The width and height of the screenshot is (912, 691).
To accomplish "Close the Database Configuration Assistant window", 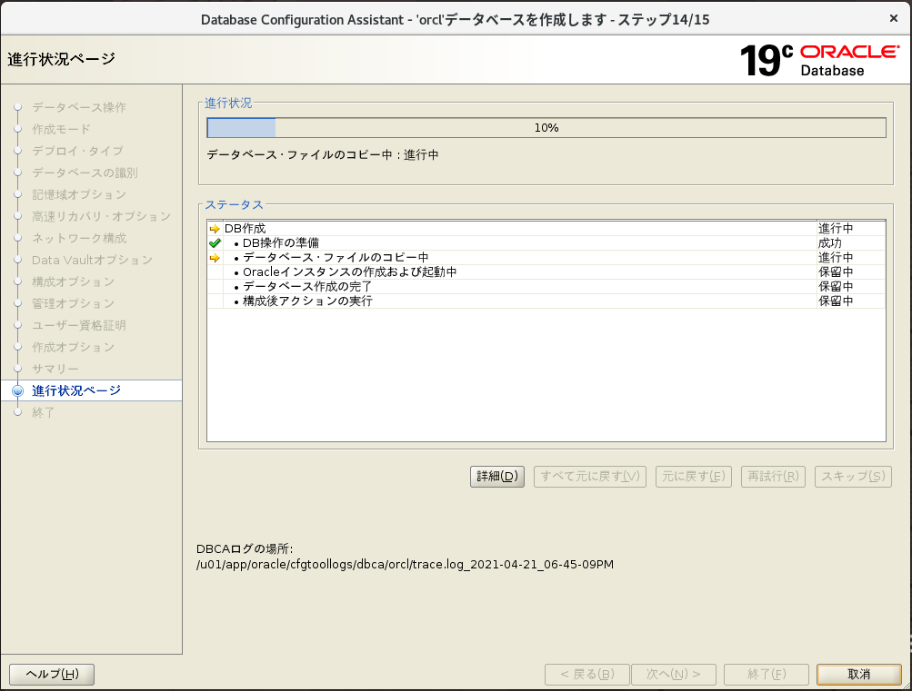I will 893,18.
